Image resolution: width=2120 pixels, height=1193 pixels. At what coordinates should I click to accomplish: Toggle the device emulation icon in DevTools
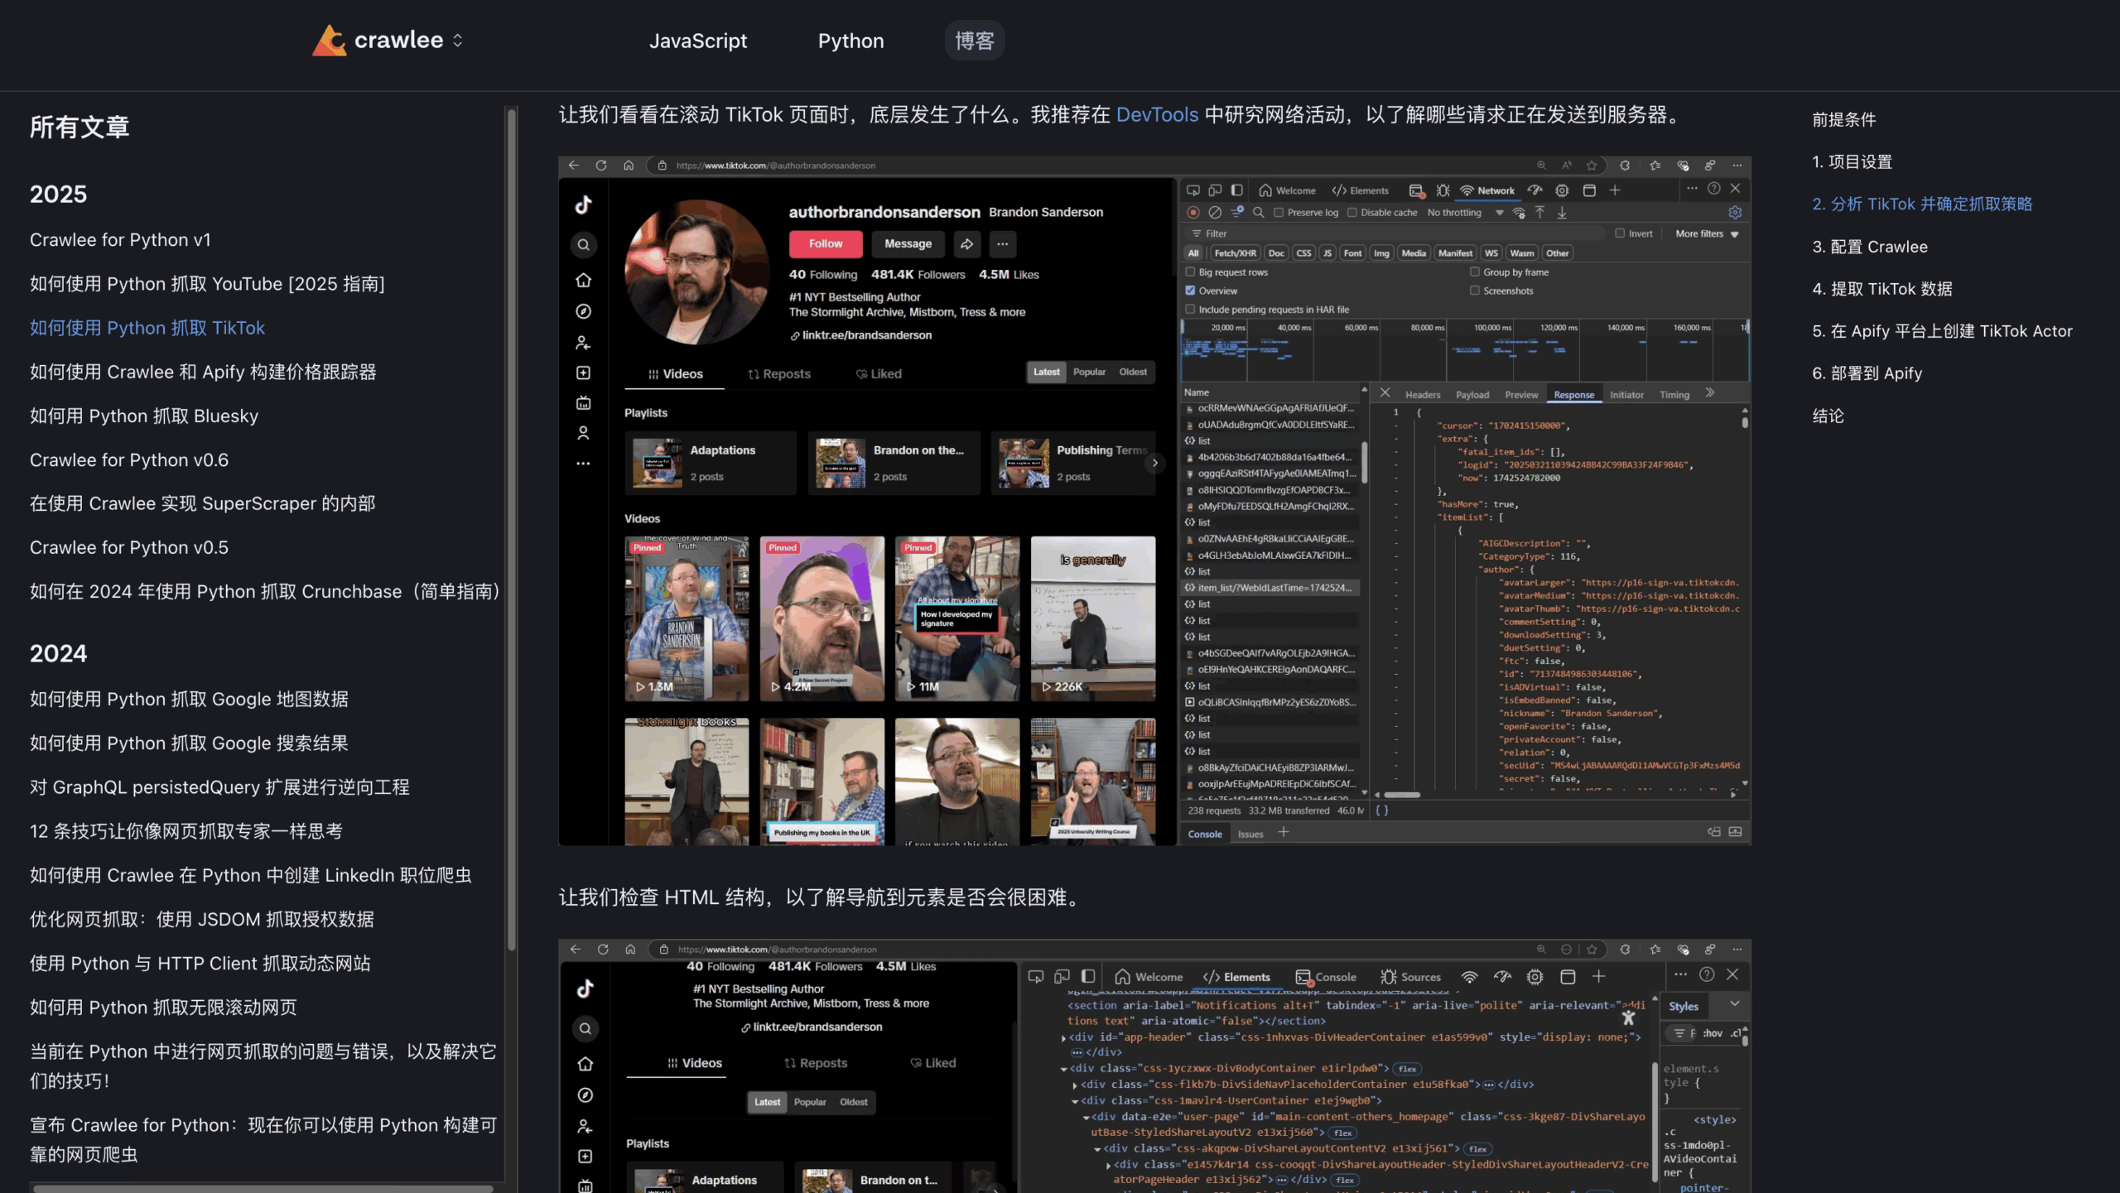[x=1214, y=190]
